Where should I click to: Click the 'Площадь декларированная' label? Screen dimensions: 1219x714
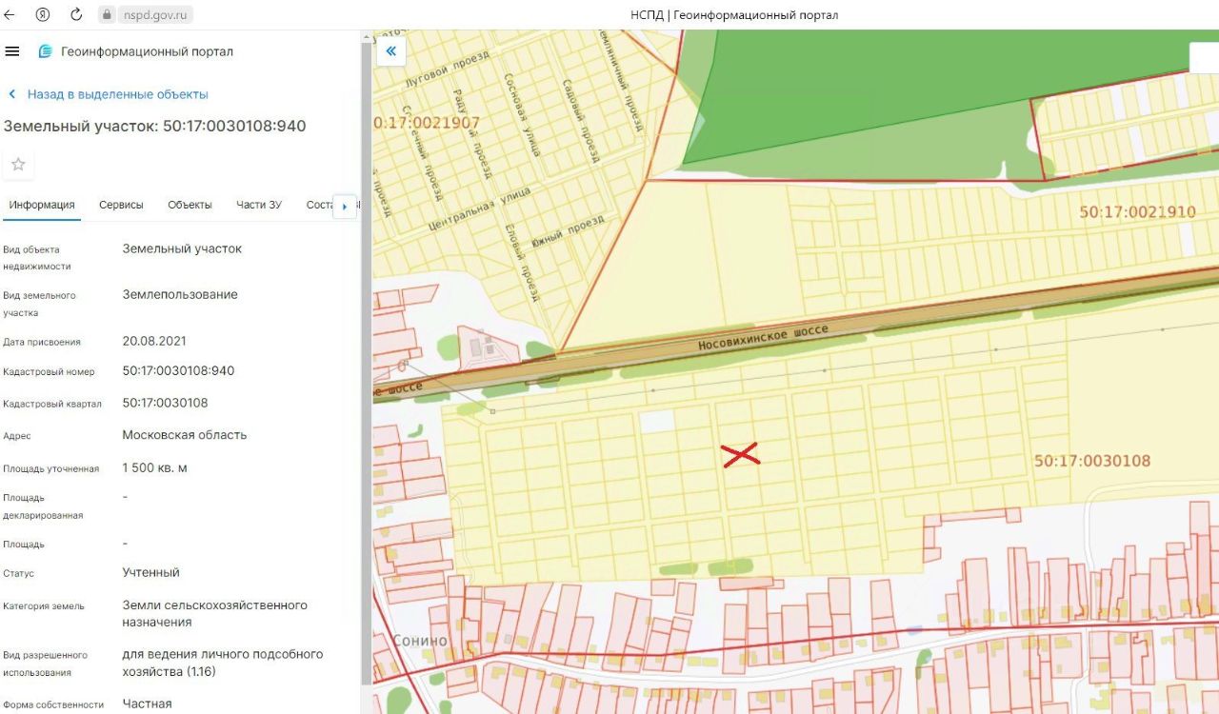43,506
